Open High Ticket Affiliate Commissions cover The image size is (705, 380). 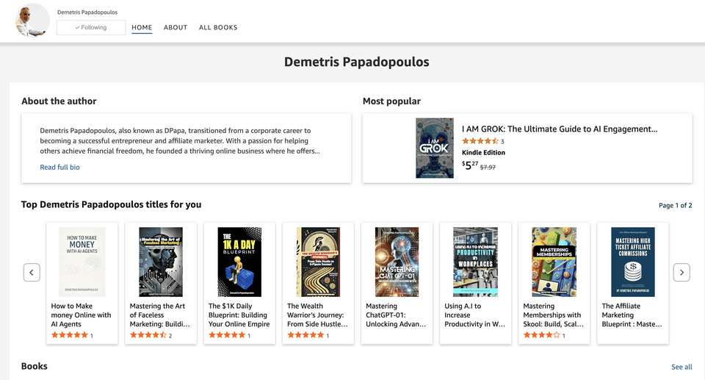click(x=632, y=262)
